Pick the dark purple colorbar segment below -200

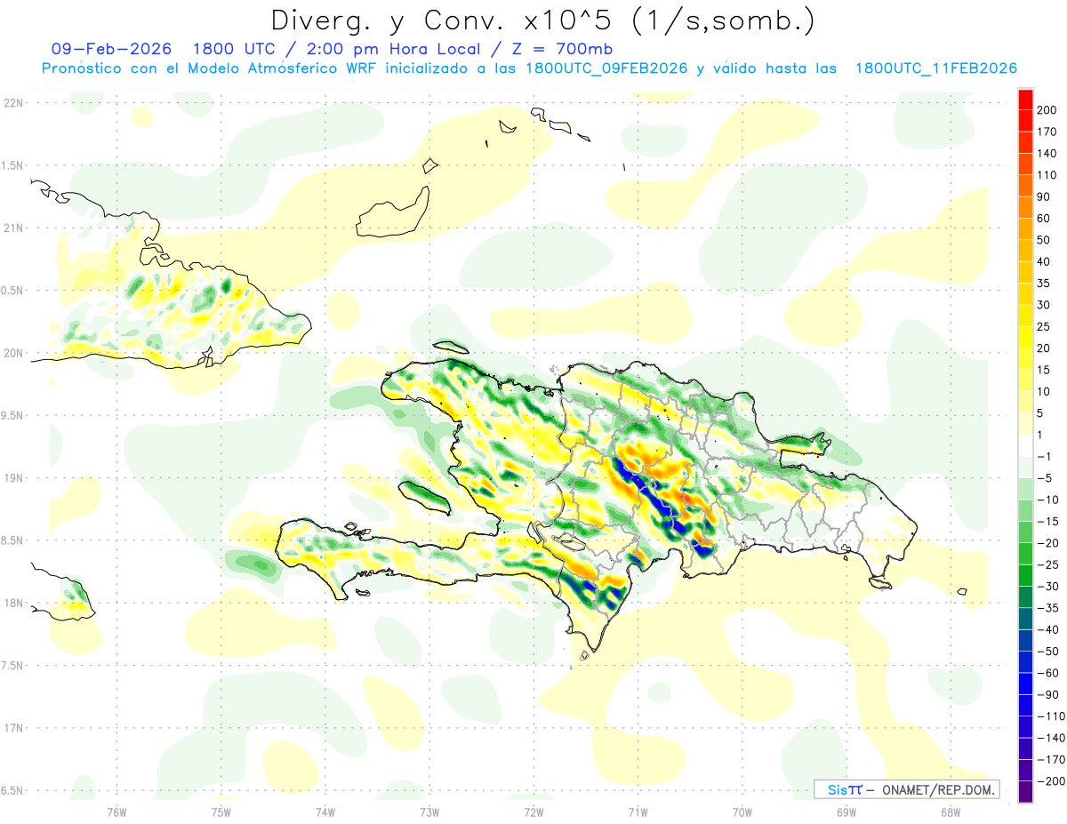pyautogui.click(x=1025, y=792)
